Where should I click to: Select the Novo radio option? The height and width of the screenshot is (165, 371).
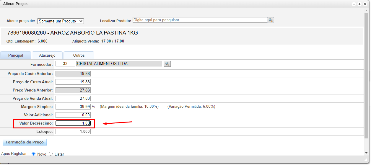(x=33, y=154)
